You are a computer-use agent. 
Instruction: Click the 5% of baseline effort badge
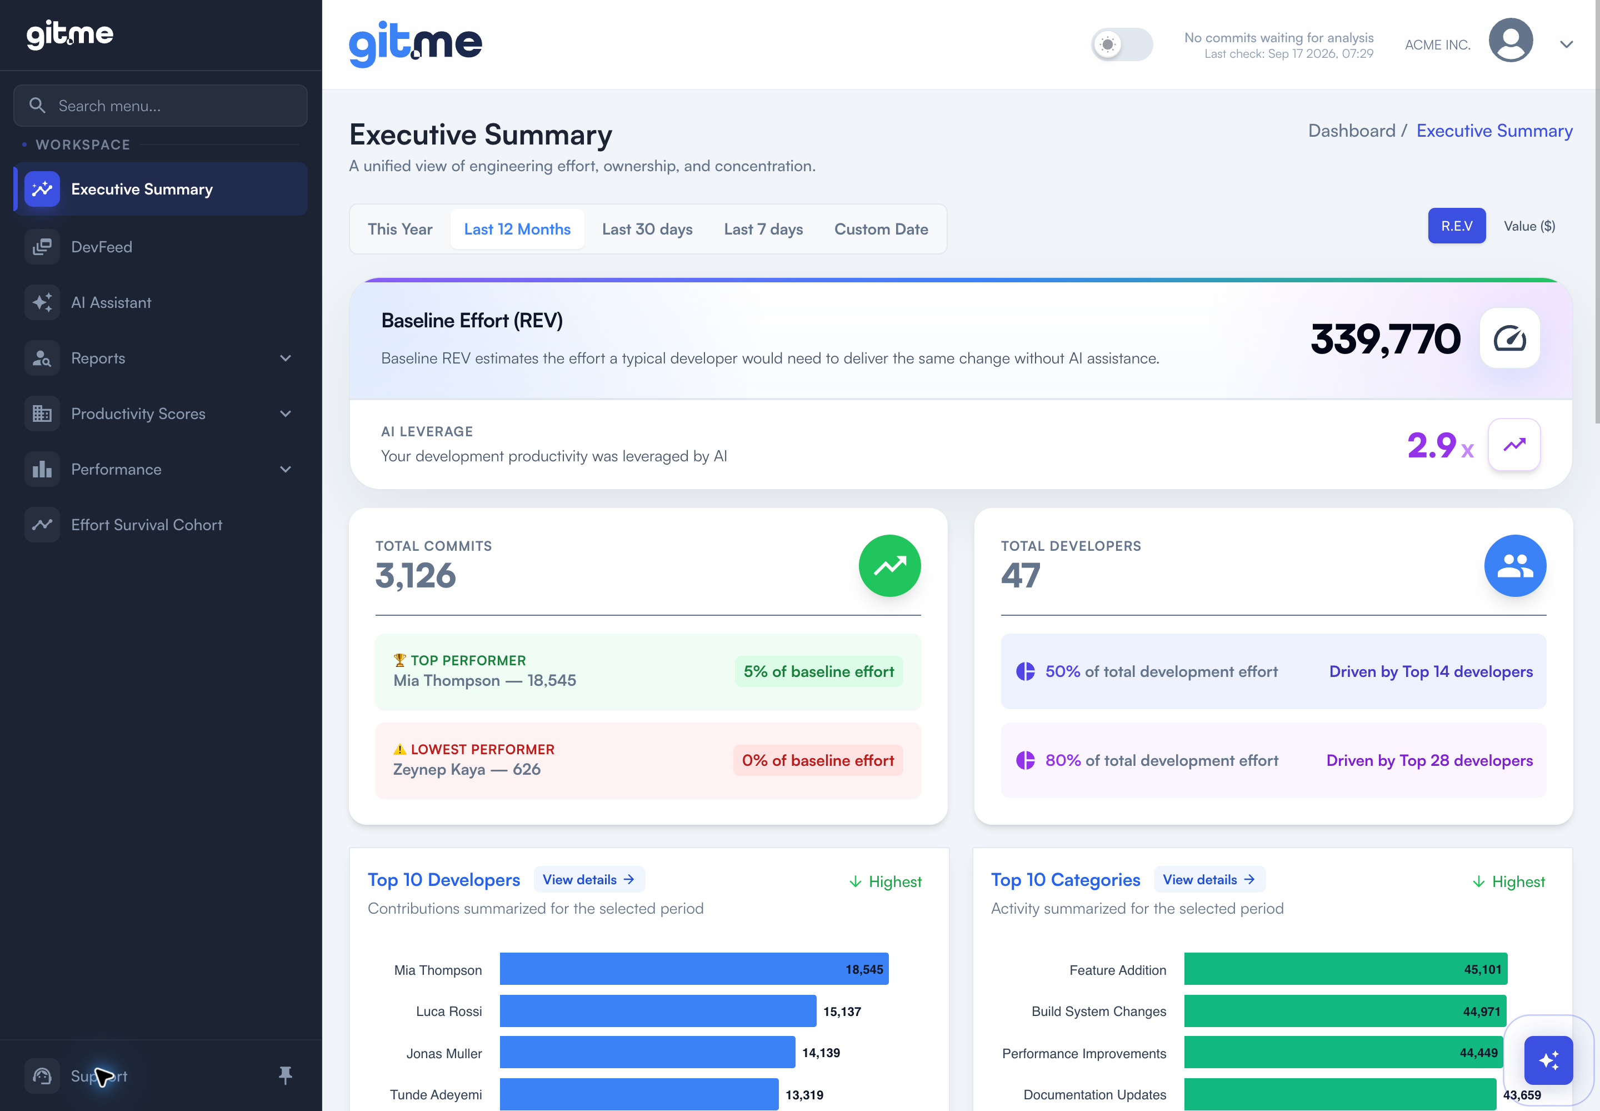819,672
